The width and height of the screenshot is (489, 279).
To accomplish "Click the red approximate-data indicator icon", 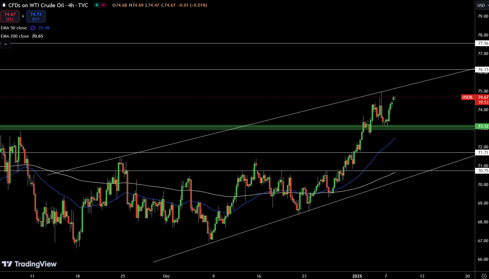I will pyautogui.click(x=103, y=5).
